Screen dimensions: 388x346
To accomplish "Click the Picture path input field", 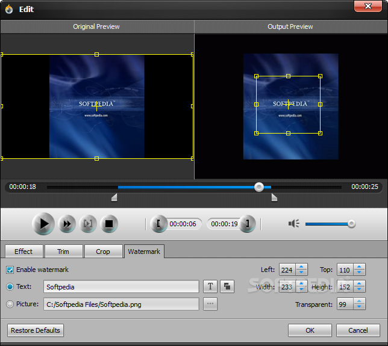I will pyautogui.click(x=121, y=304).
